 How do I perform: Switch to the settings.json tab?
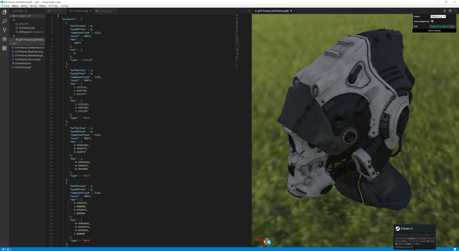pos(104,11)
